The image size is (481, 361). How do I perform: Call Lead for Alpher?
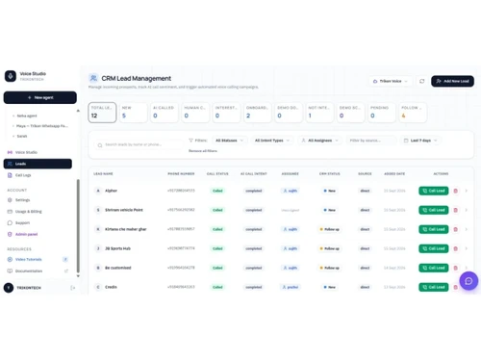click(434, 191)
